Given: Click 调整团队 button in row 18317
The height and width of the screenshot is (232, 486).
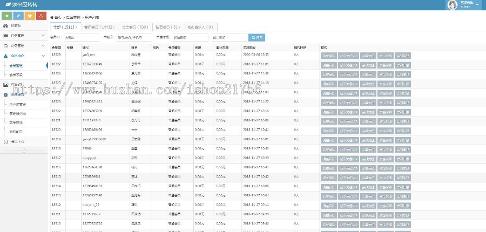Looking at the screenshot, I should pyautogui.click(x=329, y=159).
